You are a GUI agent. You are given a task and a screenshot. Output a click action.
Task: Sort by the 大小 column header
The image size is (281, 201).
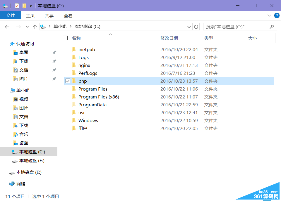(253, 38)
